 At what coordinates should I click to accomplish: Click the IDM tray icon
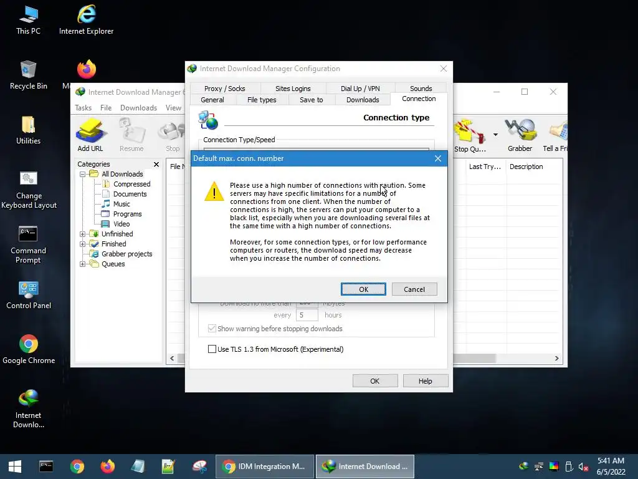click(x=523, y=467)
